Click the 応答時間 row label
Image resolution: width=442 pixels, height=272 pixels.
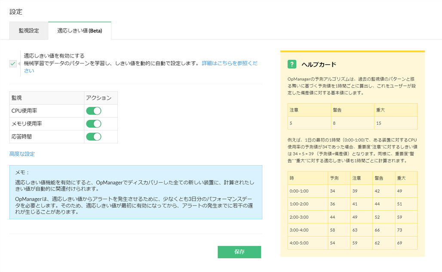[x=21, y=137]
